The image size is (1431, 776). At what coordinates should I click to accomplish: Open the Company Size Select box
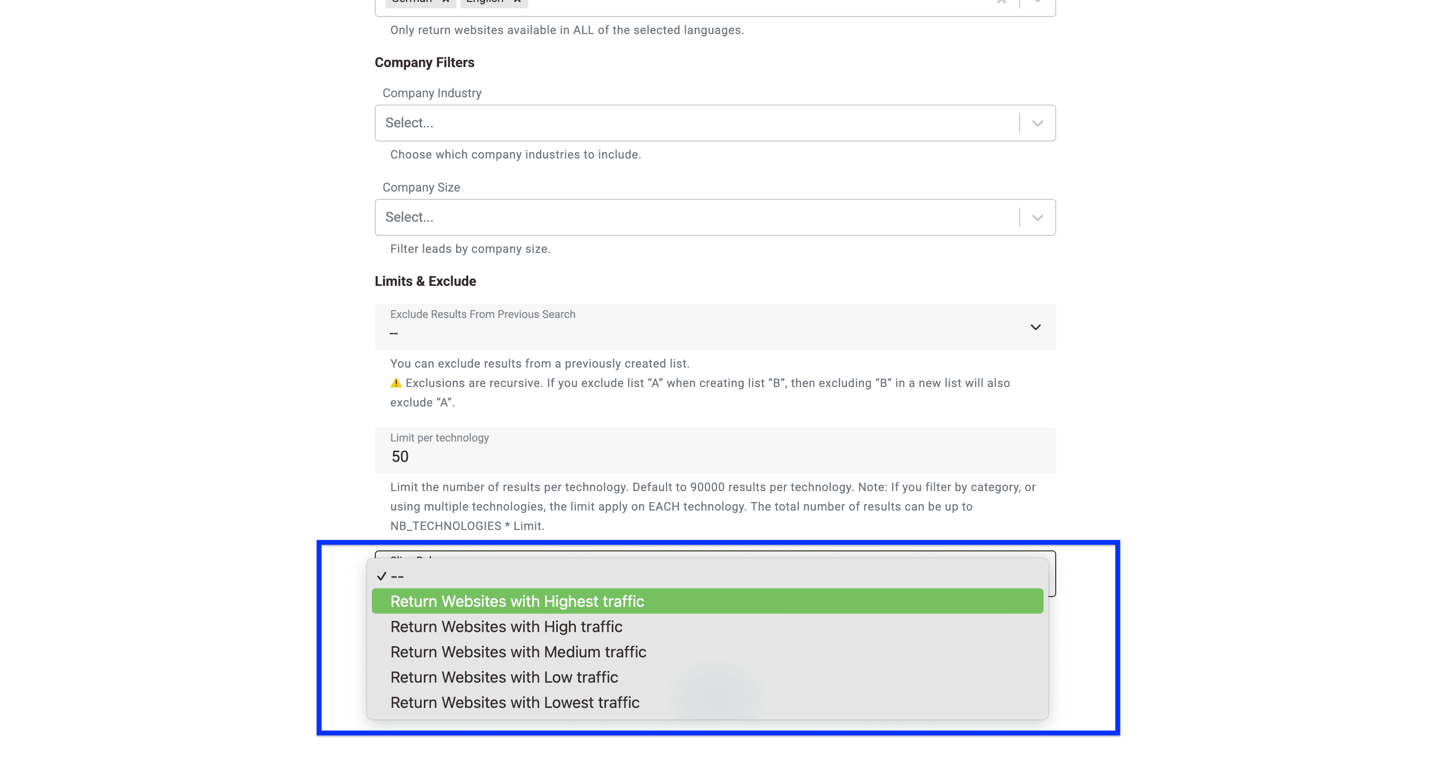pyautogui.click(x=667, y=217)
